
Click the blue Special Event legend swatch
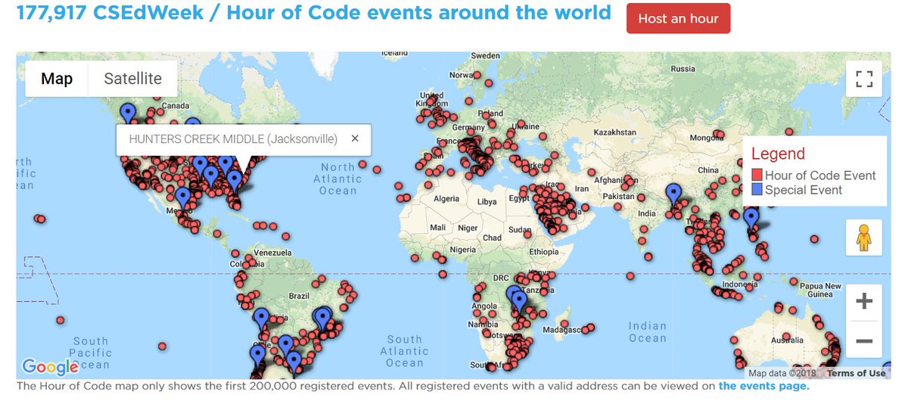757,190
